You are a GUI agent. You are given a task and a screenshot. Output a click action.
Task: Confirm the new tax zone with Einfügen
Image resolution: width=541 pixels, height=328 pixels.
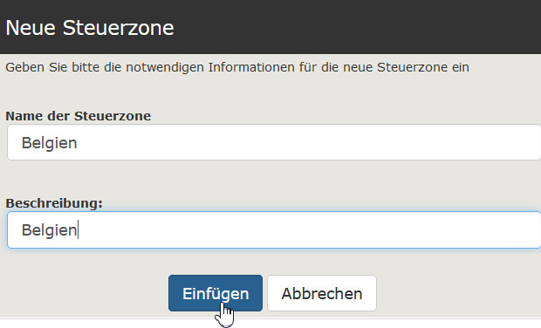click(x=216, y=293)
